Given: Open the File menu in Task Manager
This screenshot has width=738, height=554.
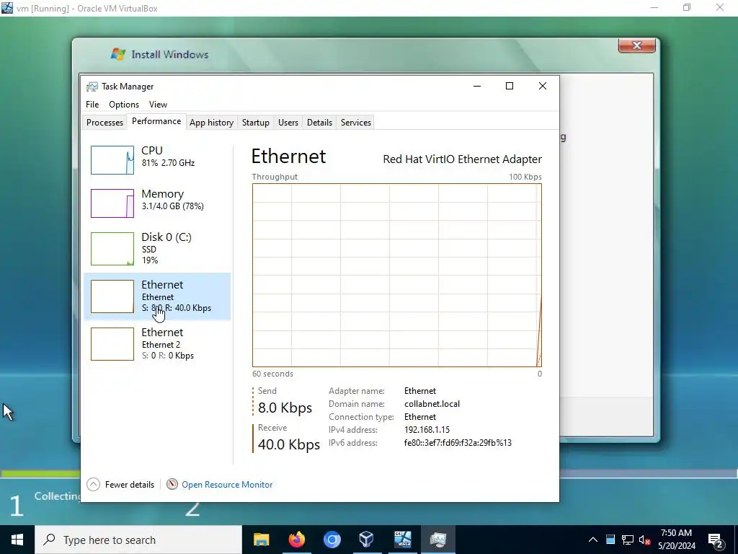Looking at the screenshot, I should (x=92, y=105).
